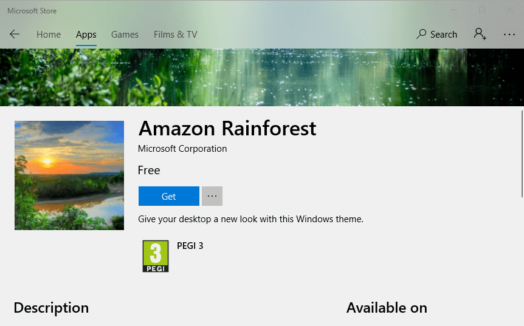Switch to the Games tab
The height and width of the screenshot is (326, 524).
click(125, 35)
